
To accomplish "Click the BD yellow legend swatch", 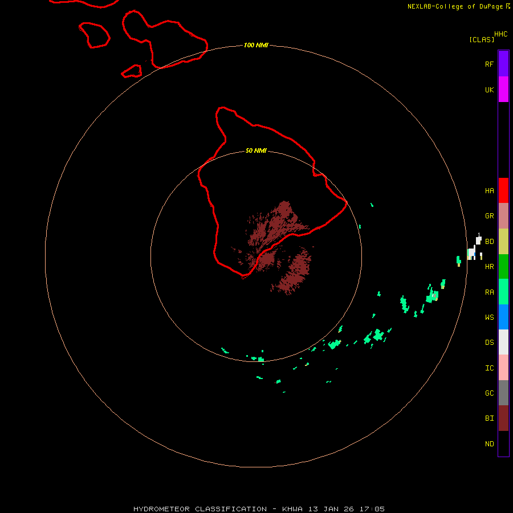I will point(503,242).
